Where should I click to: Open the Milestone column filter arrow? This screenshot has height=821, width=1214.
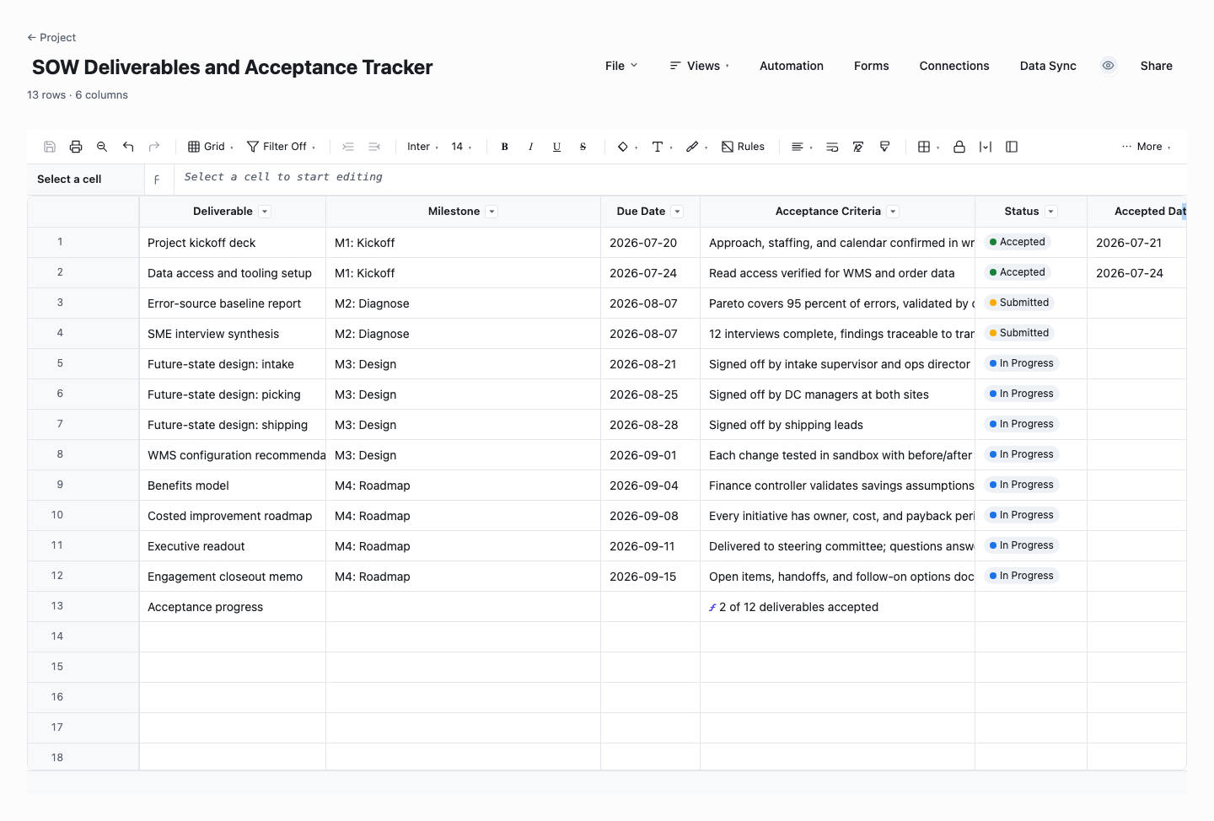click(x=492, y=212)
